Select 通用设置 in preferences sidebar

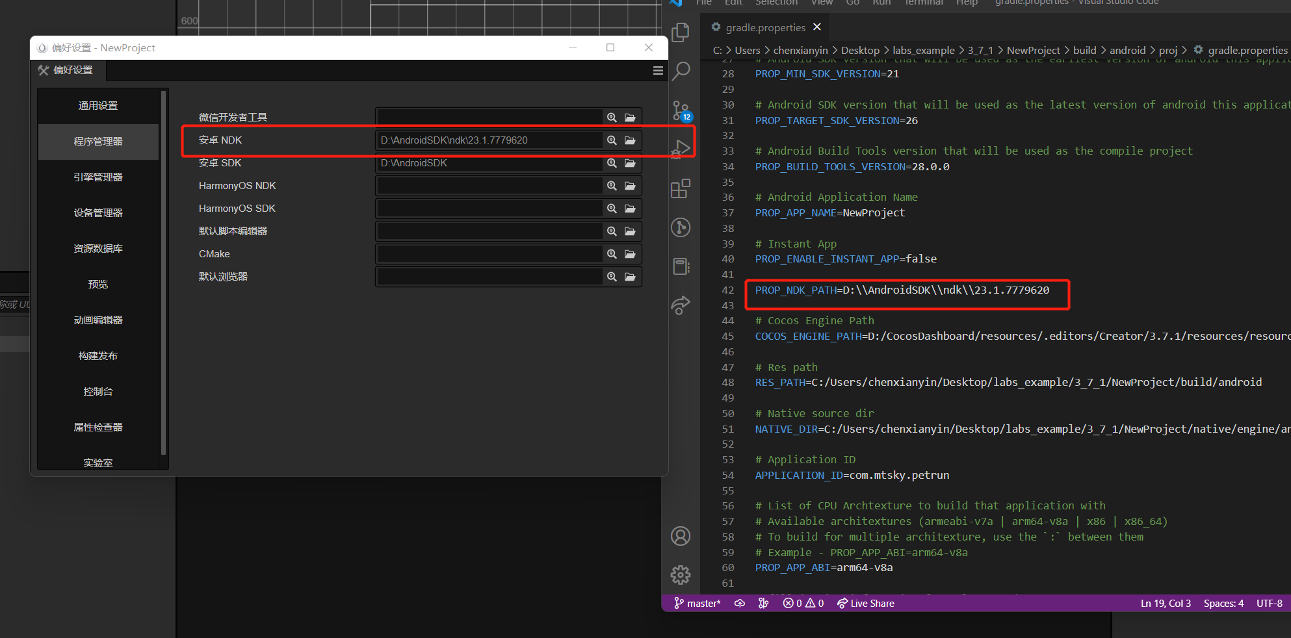98,106
